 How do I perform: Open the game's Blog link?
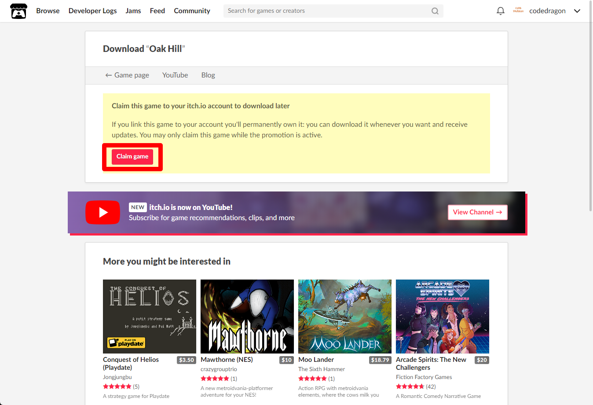208,75
